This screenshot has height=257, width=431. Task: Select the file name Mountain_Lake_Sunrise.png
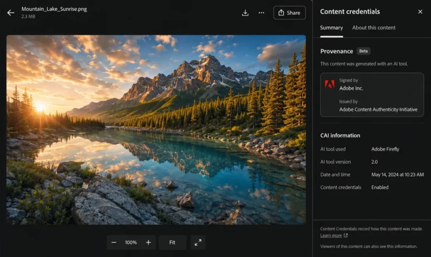54,9
